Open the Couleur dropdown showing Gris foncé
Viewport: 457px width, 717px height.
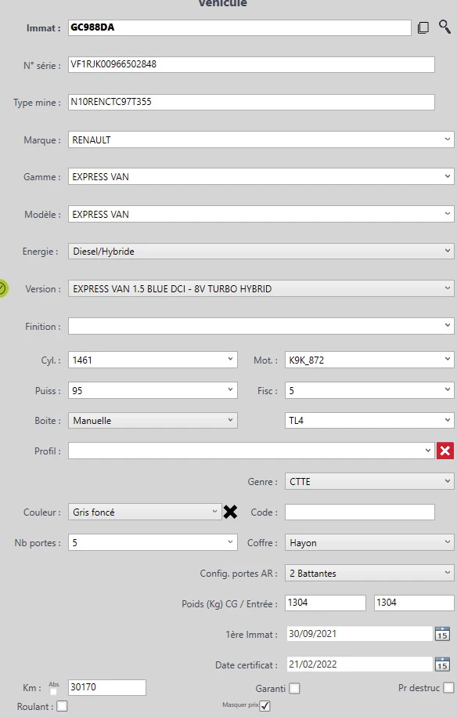pos(145,512)
